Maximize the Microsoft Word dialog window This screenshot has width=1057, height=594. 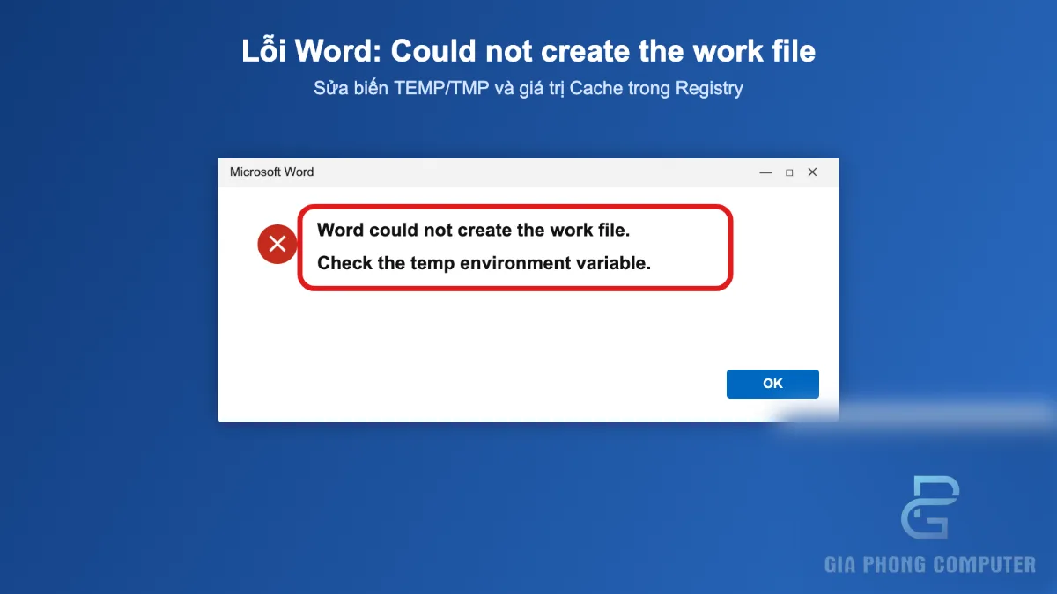coord(789,172)
